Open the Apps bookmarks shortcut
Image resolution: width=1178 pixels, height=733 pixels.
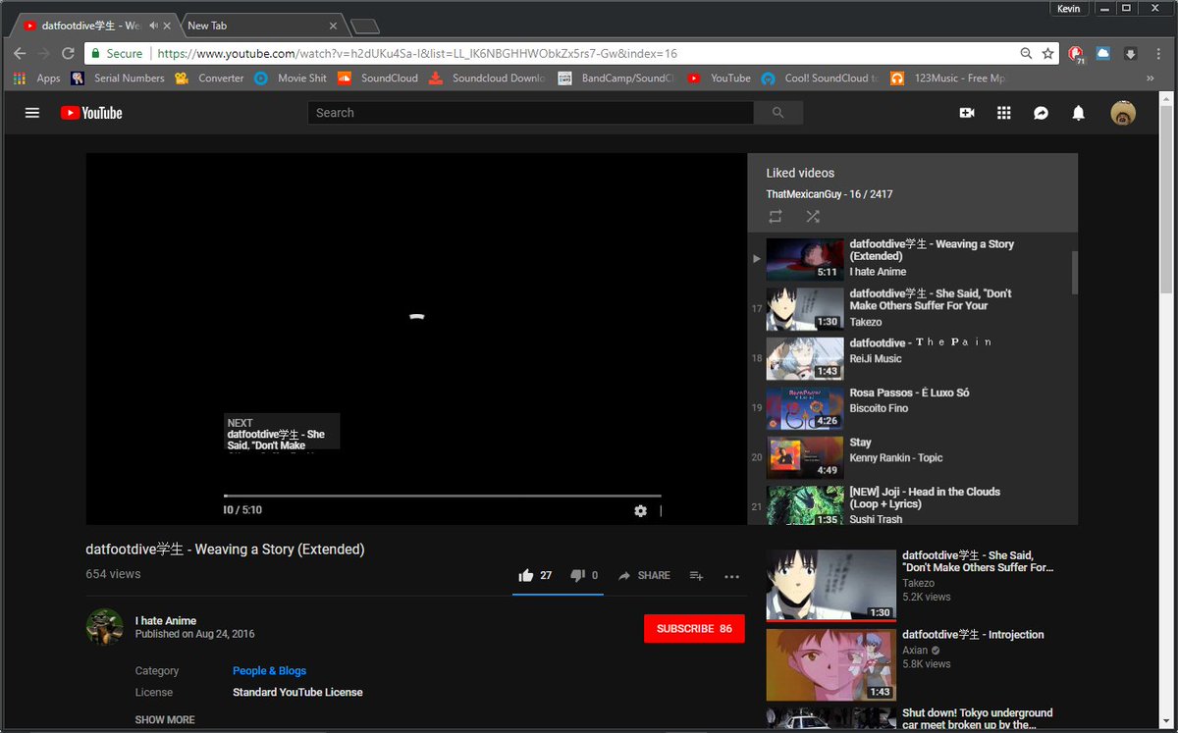point(37,79)
